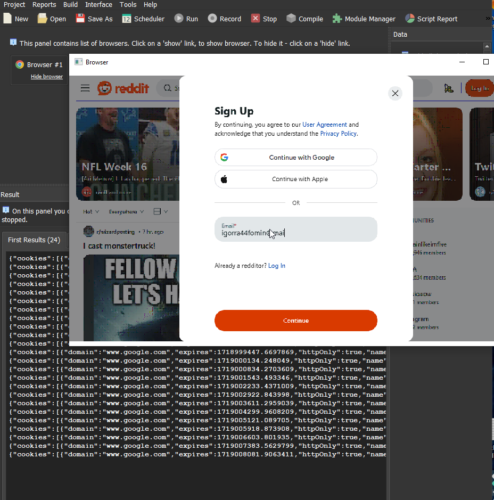The width and height of the screenshot is (494, 500).
Task: Expand the toolbar overflow chevron
Action: 488,18
